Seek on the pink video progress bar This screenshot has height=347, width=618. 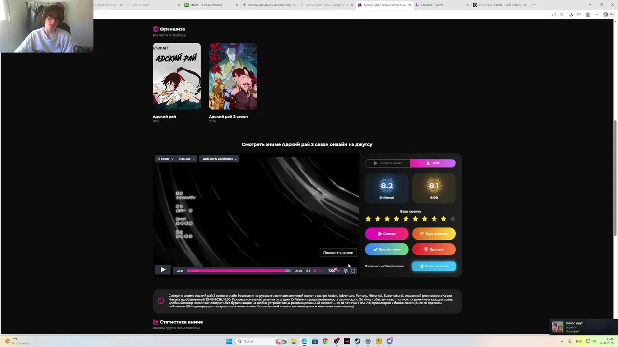pyautogui.click(x=239, y=271)
